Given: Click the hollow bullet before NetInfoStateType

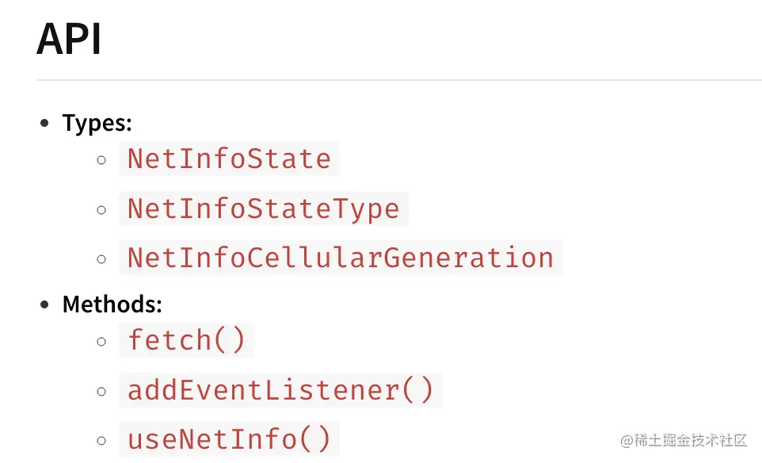Looking at the screenshot, I should point(101,210).
